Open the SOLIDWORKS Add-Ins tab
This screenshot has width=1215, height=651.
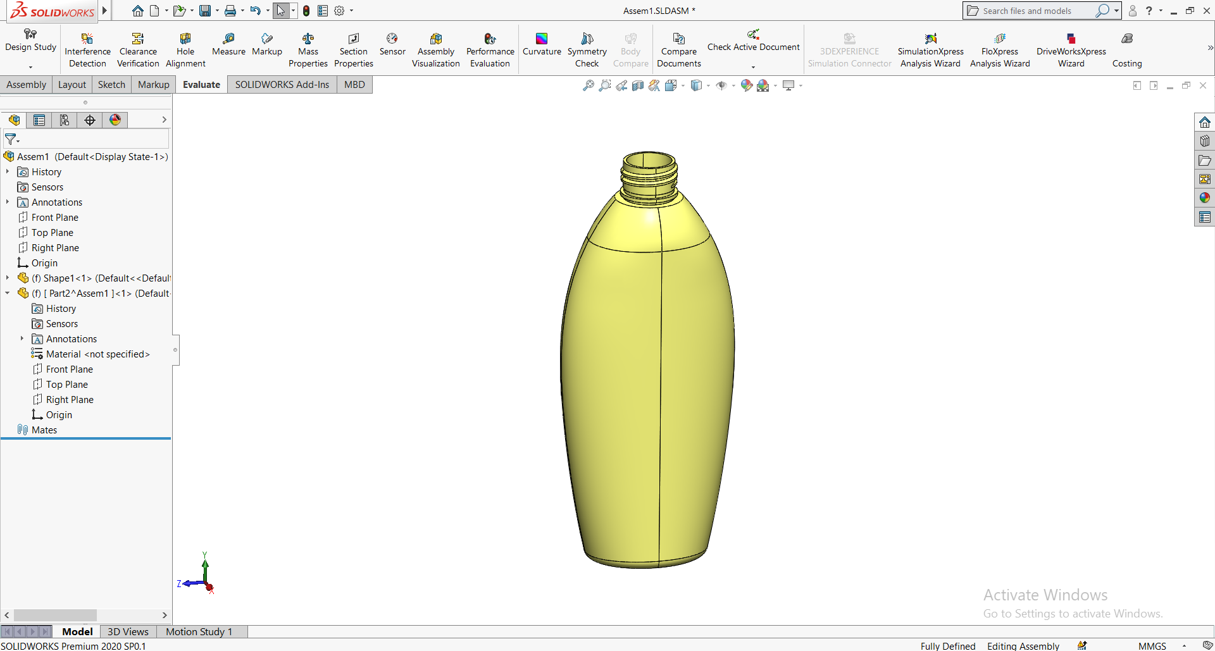pyautogui.click(x=282, y=85)
